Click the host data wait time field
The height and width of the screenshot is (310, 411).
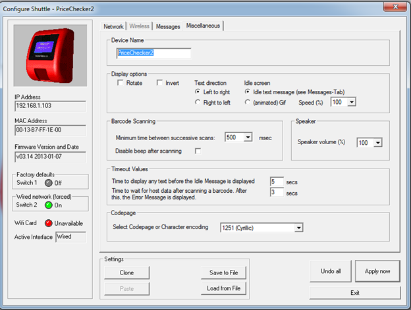(x=277, y=192)
